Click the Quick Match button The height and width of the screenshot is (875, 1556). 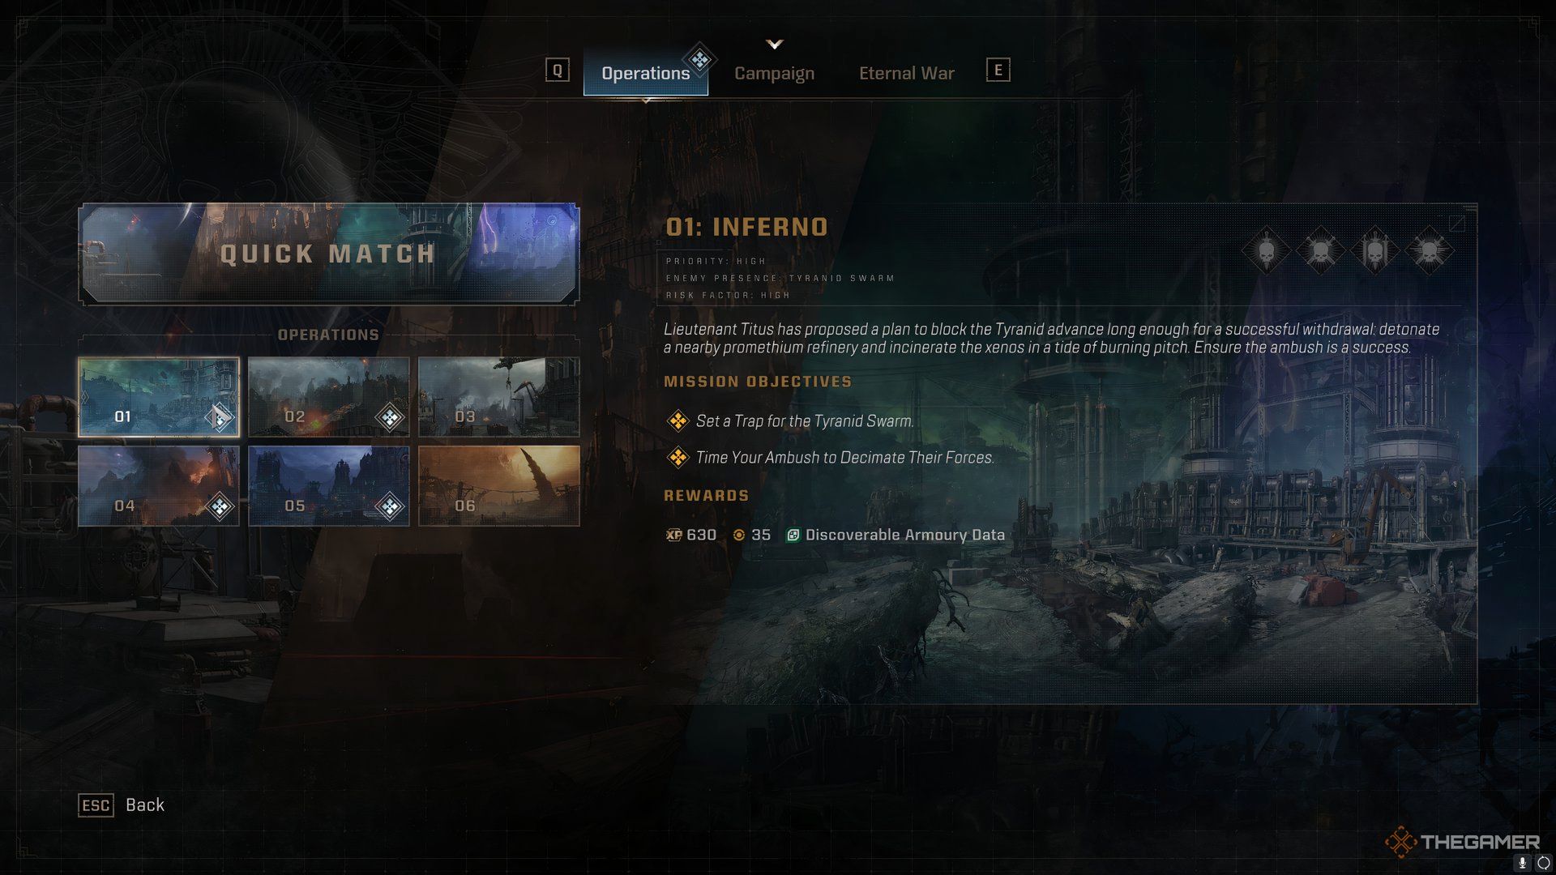pyautogui.click(x=328, y=254)
